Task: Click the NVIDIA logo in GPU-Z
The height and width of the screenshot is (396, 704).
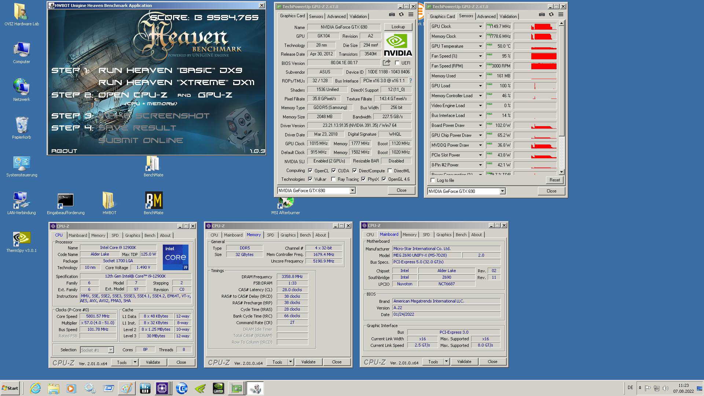Action: pos(398,45)
